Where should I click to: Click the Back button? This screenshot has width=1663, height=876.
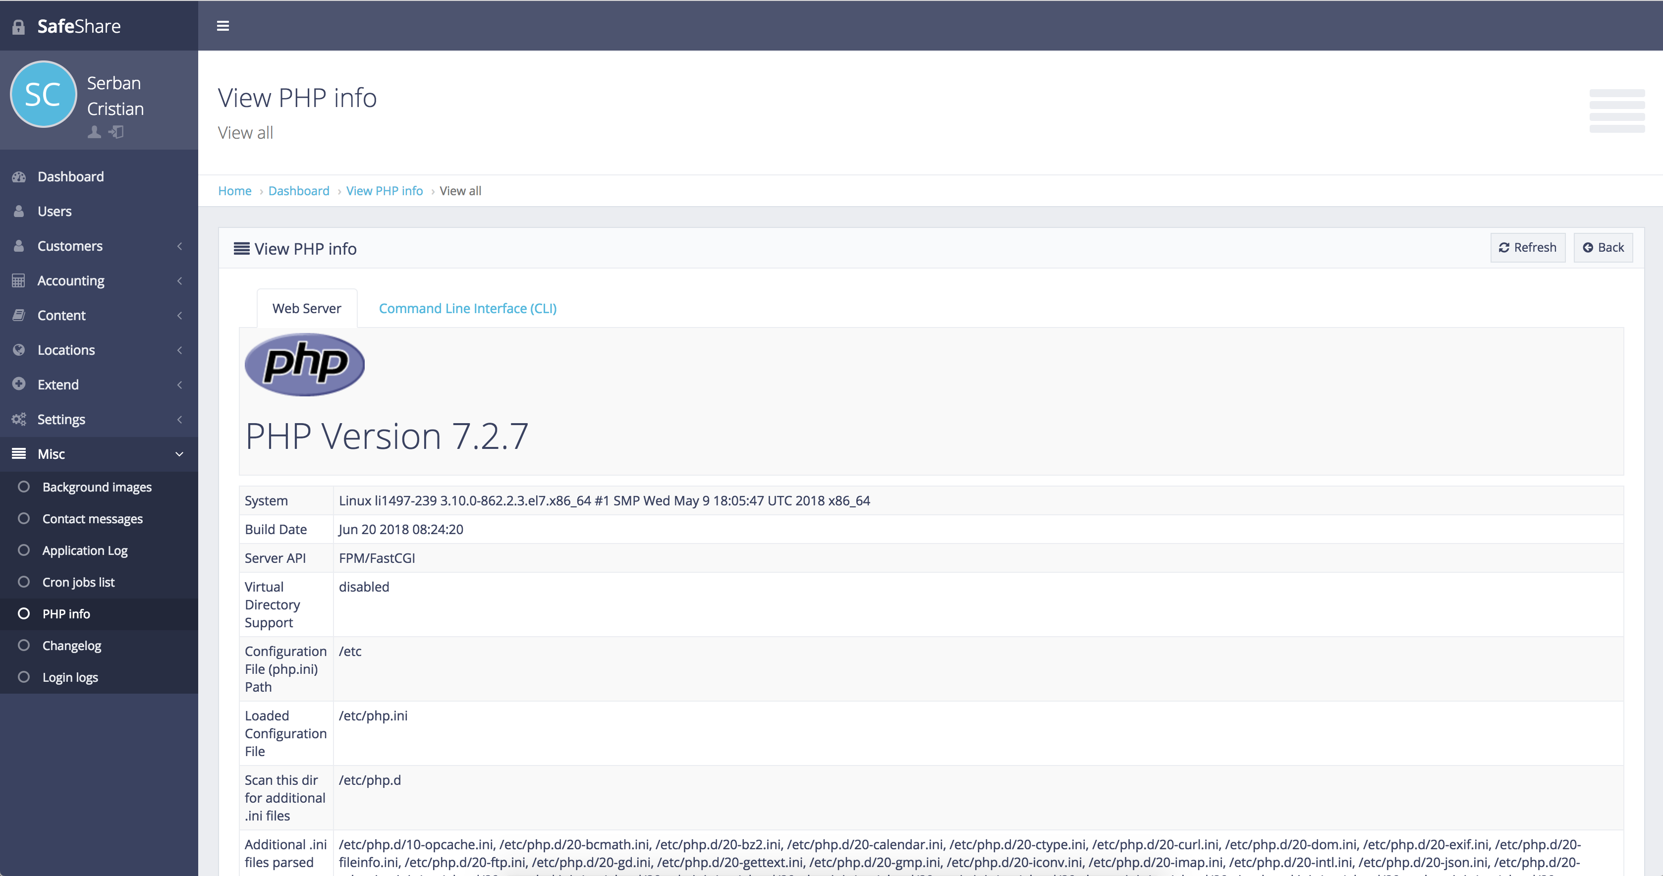[x=1603, y=248]
